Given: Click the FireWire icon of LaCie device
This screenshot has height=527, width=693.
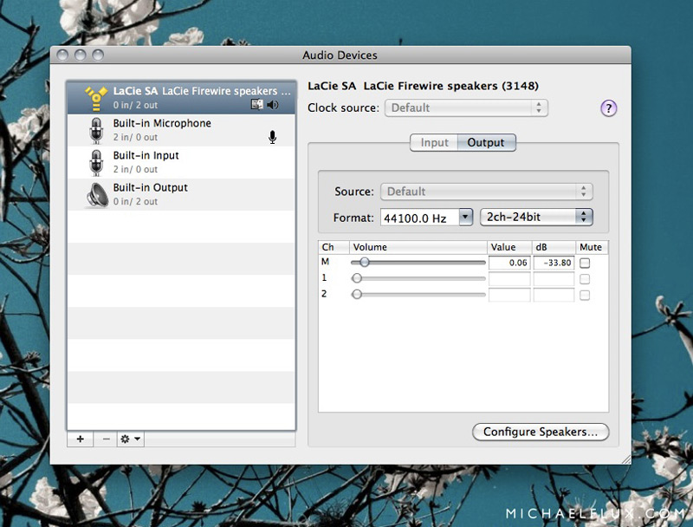Looking at the screenshot, I should pos(96,98).
